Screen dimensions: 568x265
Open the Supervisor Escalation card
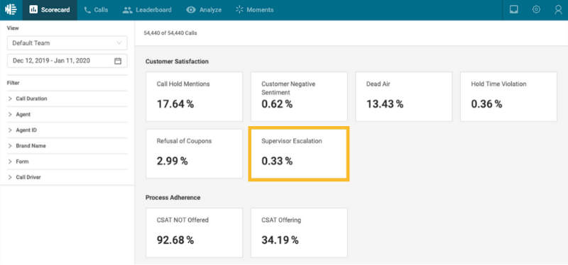coord(299,154)
